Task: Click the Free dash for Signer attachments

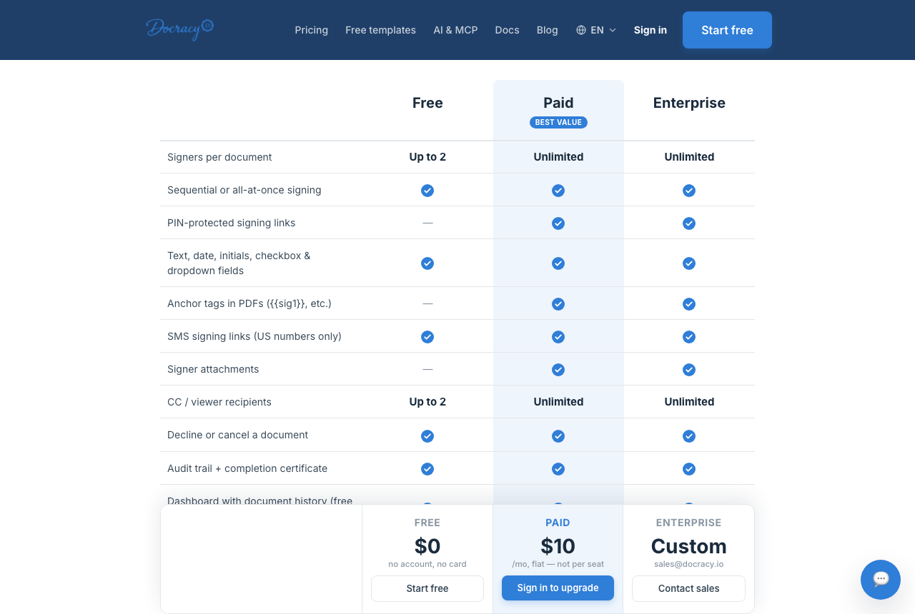Action: [x=427, y=369]
